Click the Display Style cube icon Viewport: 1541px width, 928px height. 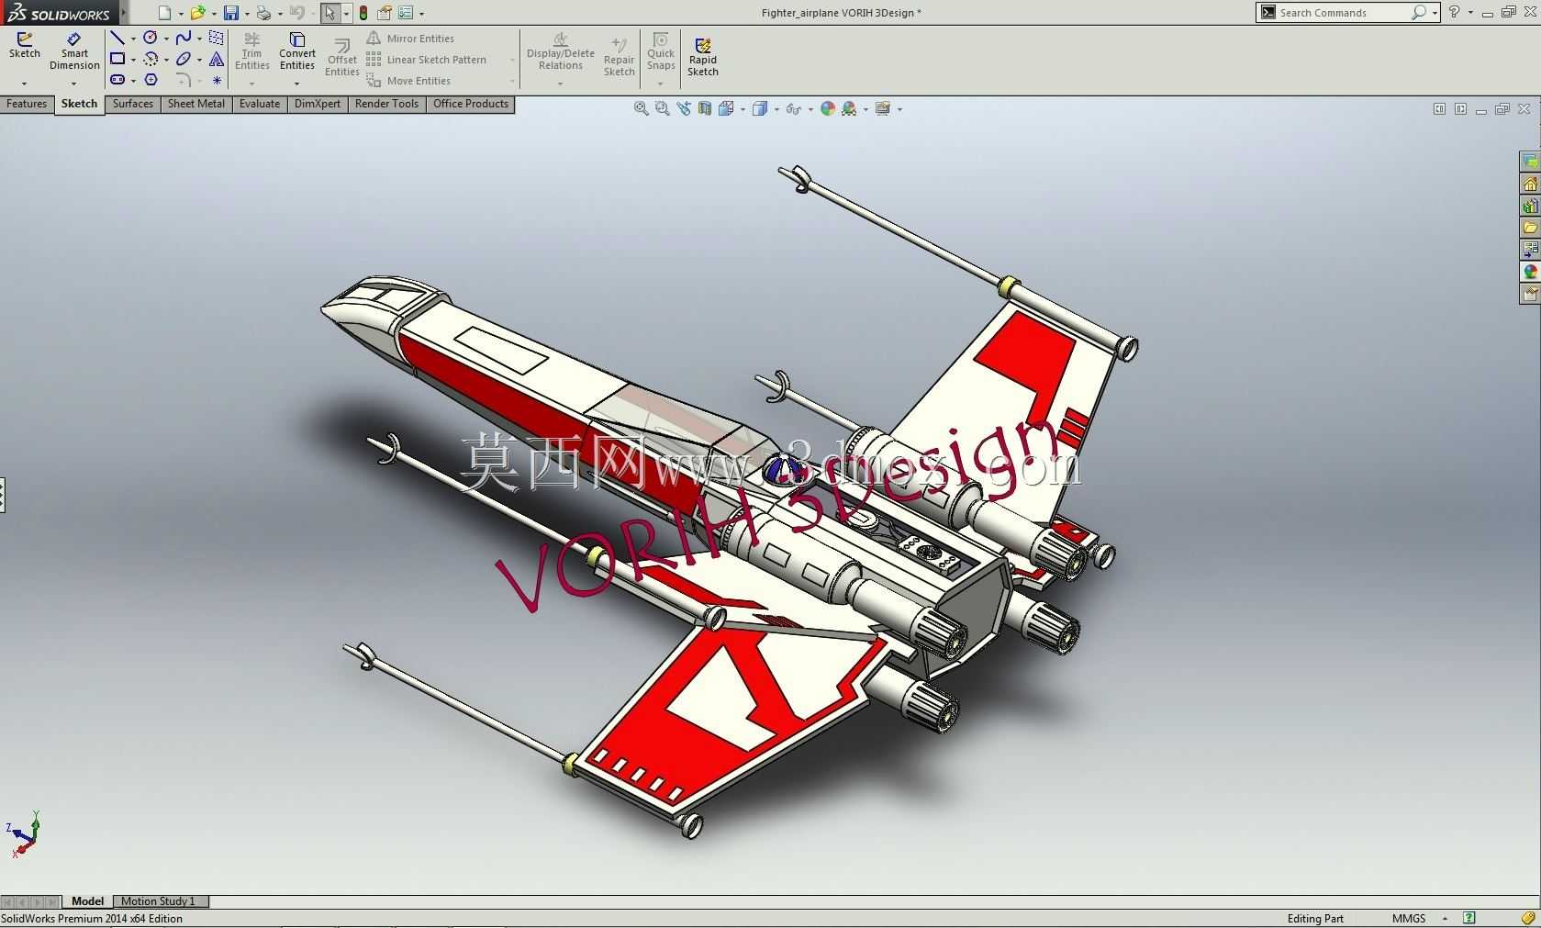pos(760,108)
